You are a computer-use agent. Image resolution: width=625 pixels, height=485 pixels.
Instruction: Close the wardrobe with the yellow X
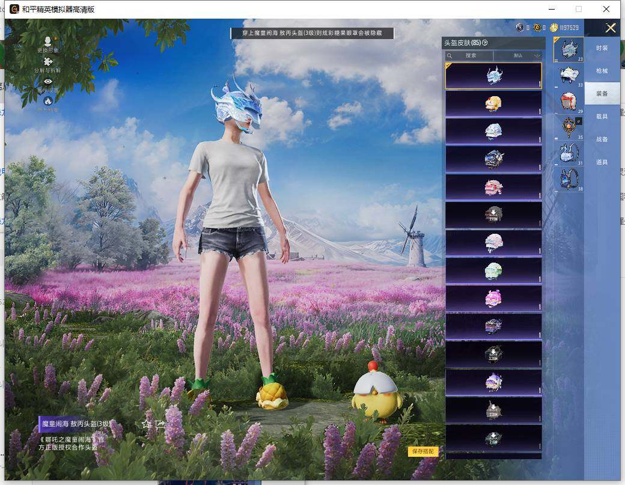point(610,28)
